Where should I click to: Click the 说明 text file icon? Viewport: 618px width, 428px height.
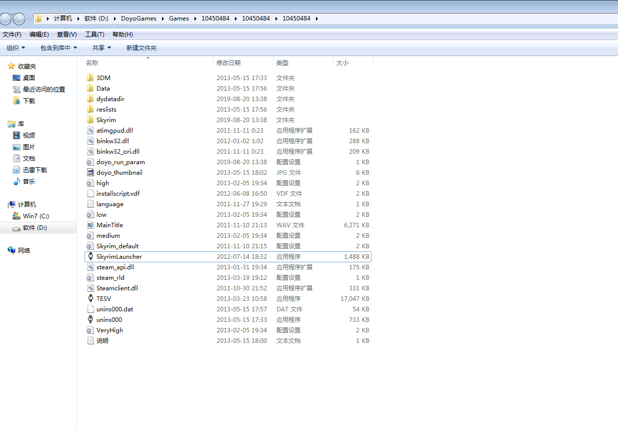[x=90, y=340]
